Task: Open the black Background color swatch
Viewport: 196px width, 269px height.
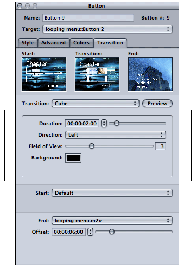Action: tap(73, 158)
